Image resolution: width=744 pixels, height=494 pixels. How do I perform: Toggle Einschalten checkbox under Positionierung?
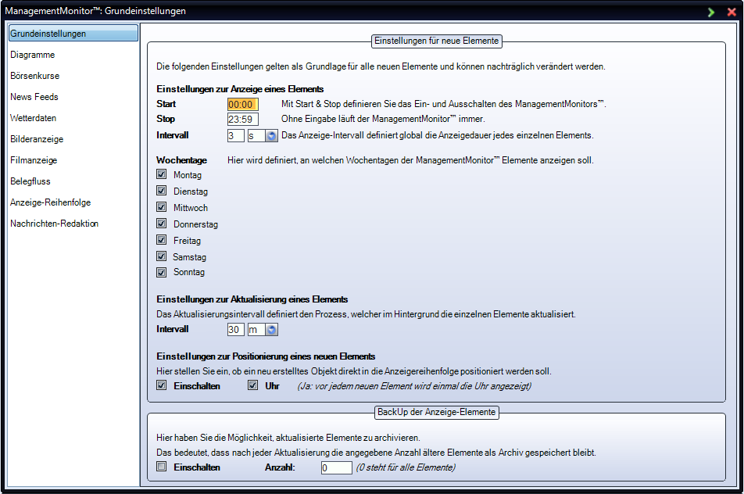pyautogui.click(x=161, y=385)
